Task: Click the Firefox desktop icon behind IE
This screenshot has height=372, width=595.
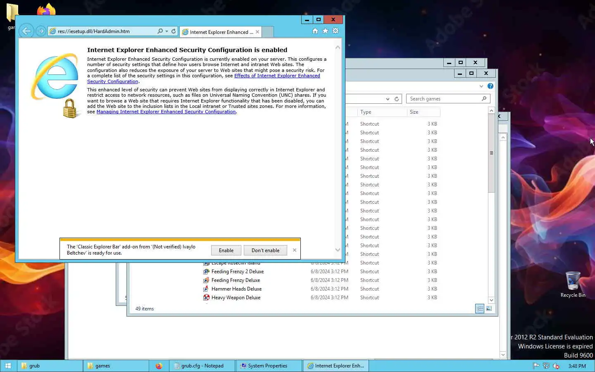Action: pos(46,9)
